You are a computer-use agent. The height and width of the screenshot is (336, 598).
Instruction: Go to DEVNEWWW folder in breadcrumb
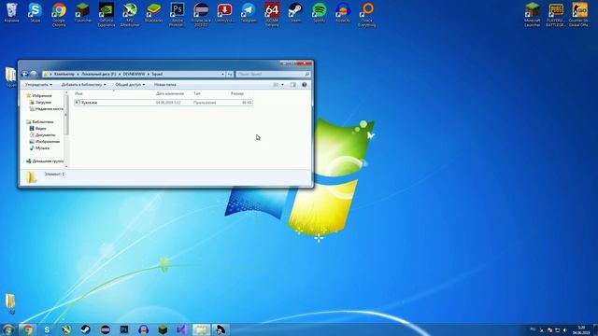[x=134, y=75]
